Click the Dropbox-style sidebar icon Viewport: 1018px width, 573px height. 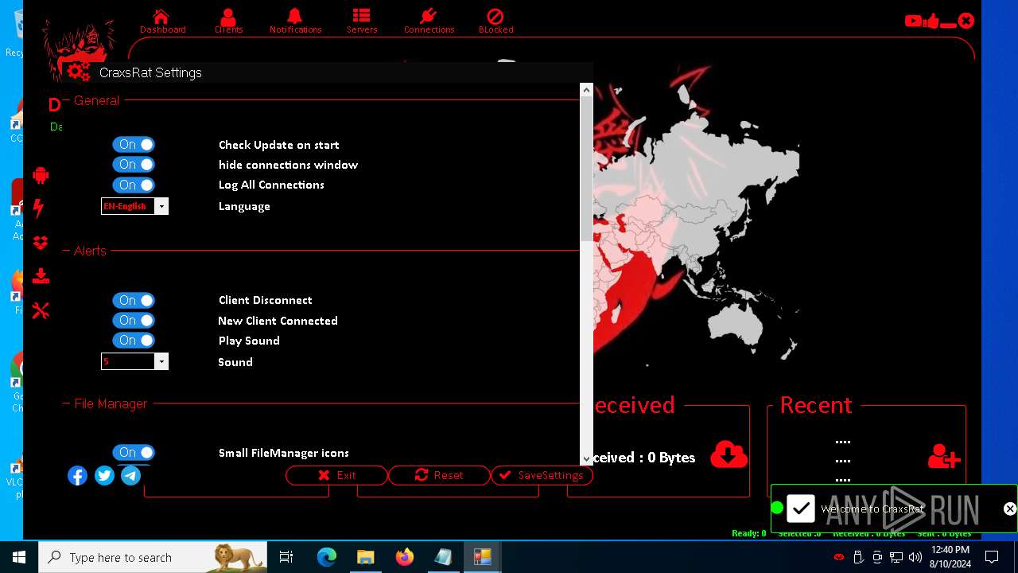coord(41,243)
